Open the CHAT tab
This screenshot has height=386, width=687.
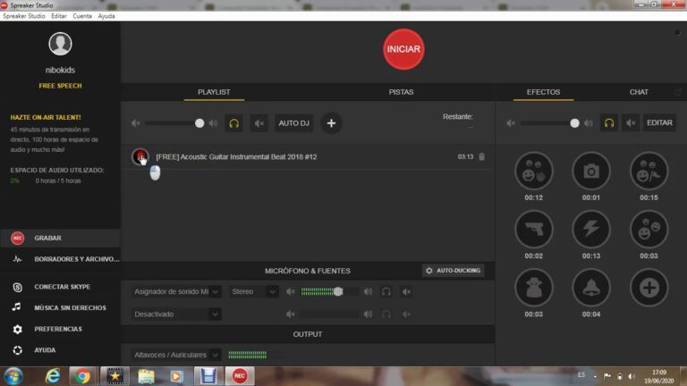(639, 92)
